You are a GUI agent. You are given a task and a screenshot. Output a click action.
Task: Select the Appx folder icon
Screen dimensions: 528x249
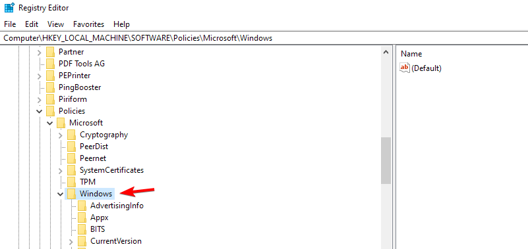(x=82, y=217)
